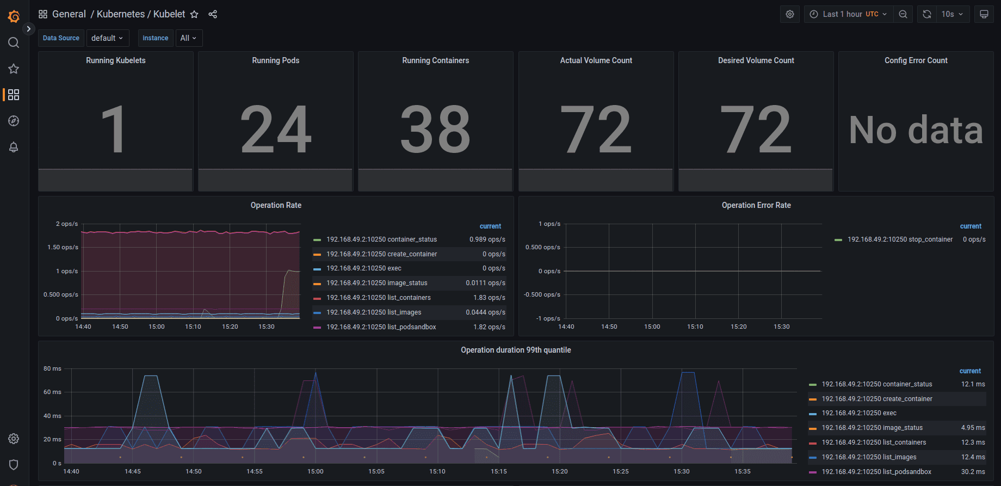
Task: Toggle create_container series in duration legend
Action: click(x=877, y=399)
